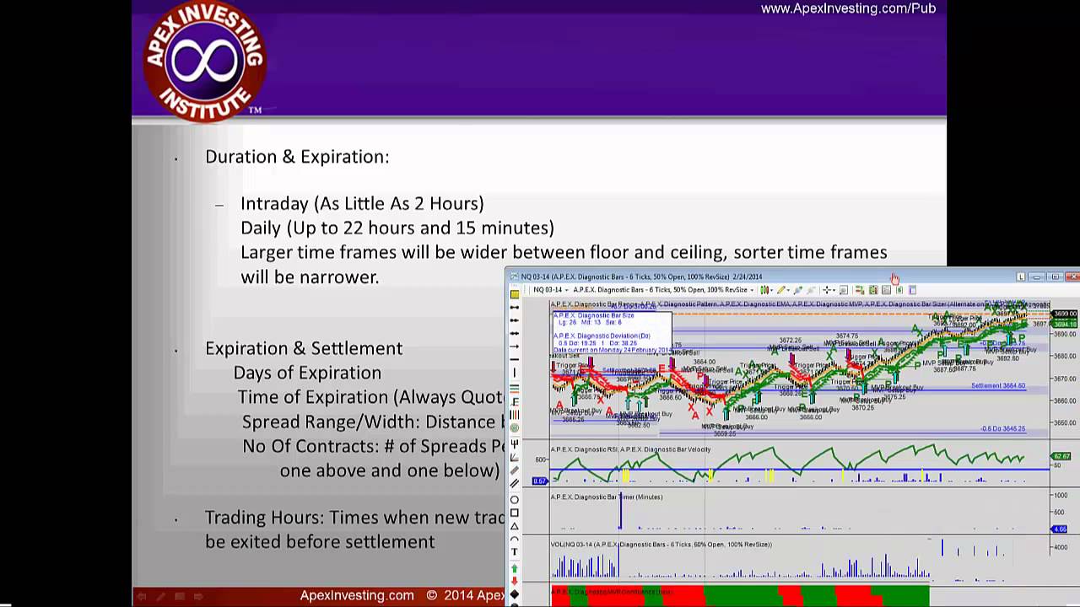Image resolution: width=1080 pixels, height=607 pixels.
Task: Select the Fibonacci extensions 'F' tool
Action: point(515,401)
